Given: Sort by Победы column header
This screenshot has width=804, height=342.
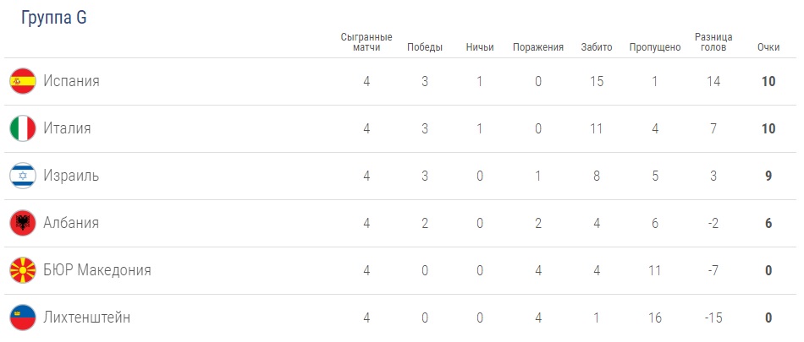Looking at the screenshot, I should (x=425, y=47).
